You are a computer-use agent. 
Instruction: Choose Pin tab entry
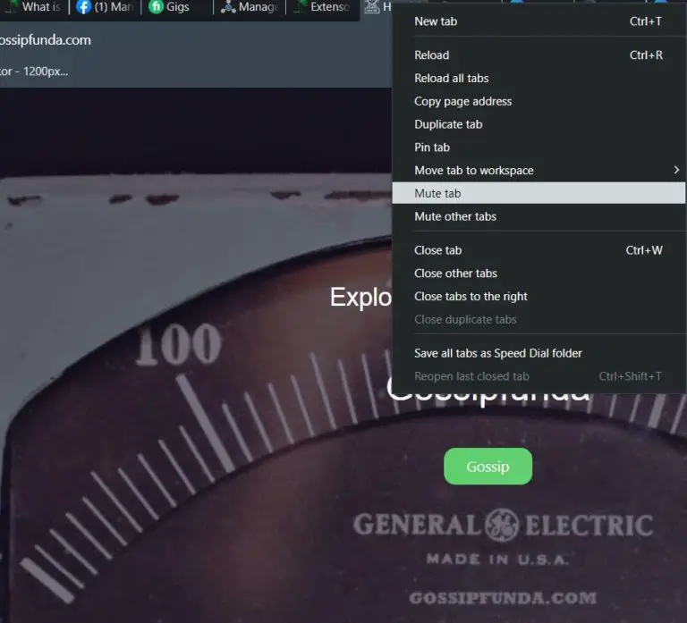(538, 147)
